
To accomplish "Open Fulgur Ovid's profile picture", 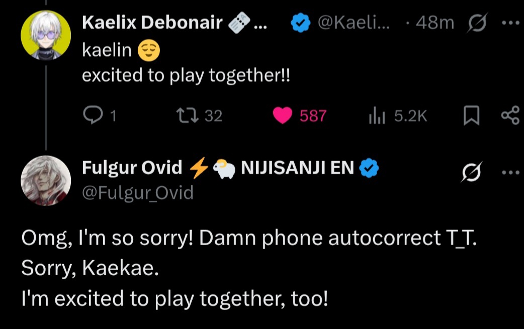I will (46, 180).
